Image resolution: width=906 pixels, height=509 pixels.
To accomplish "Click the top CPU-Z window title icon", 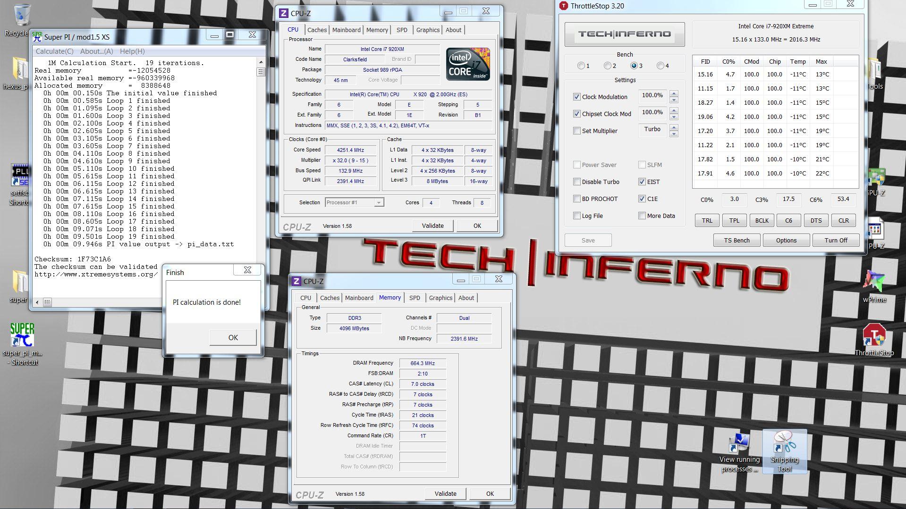I will click(x=283, y=13).
